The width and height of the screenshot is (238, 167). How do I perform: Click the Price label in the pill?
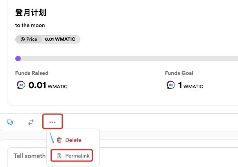click(32, 39)
